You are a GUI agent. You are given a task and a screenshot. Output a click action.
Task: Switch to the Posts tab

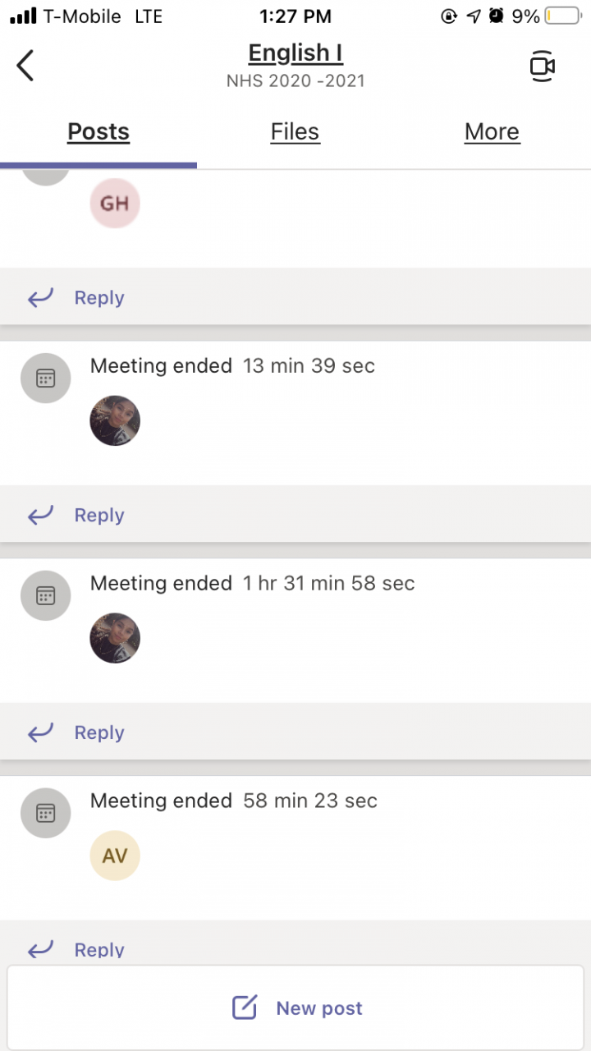coord(98,132)
